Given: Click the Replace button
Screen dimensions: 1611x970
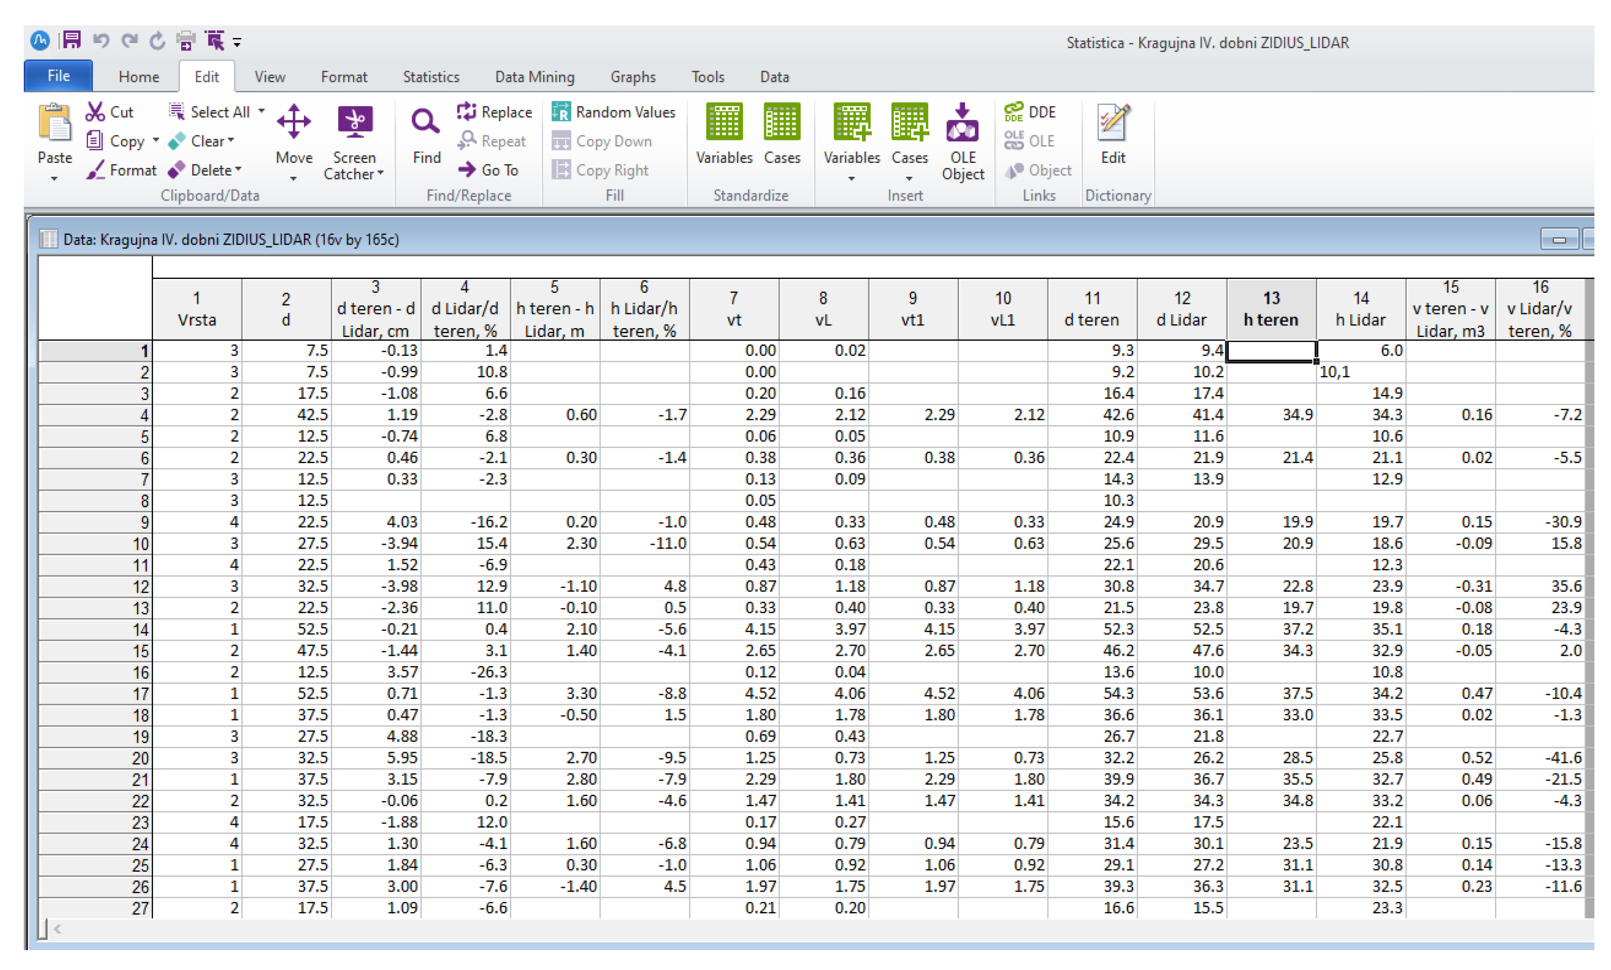Looking at the screenshot, I should pyautogui.click(x=494, y=112).
